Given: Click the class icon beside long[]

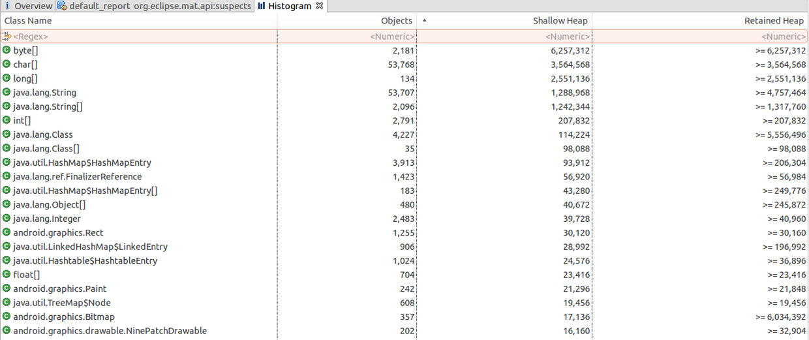Looking at the screenshot, I should (x=7, y=78).
